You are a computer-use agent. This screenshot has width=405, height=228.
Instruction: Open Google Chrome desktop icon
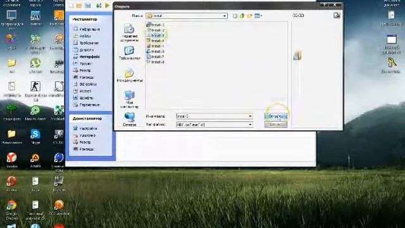11,210
